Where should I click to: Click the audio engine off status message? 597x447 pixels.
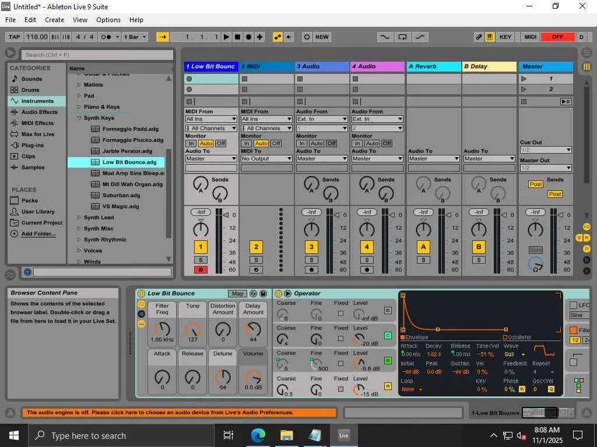[180, 413]
